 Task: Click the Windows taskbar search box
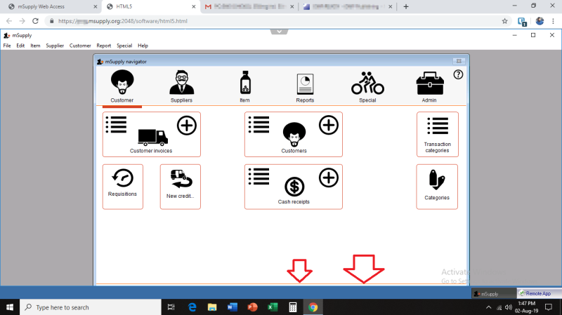91,307
